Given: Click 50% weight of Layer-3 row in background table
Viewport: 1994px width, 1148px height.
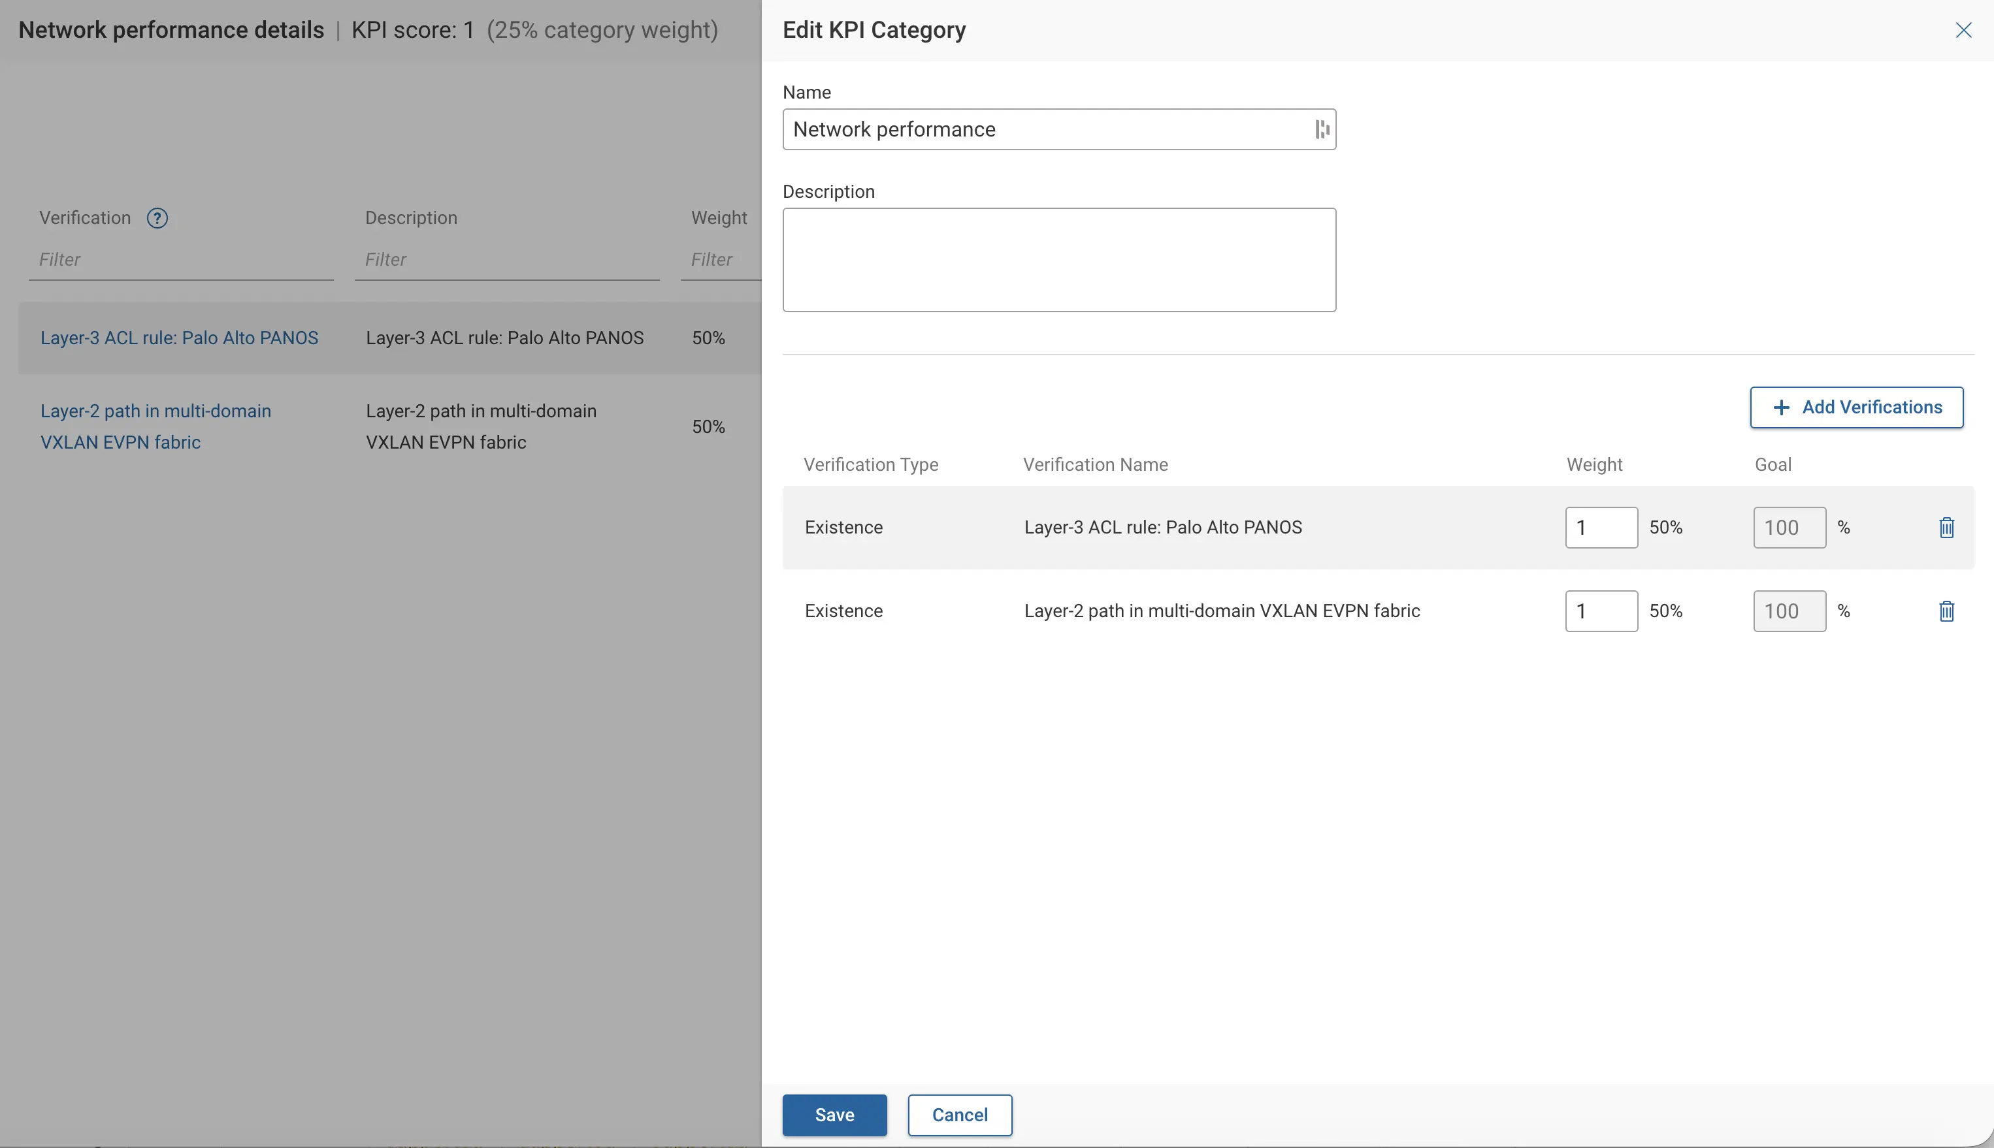Looking at the screenshot, I should point(708,338).
